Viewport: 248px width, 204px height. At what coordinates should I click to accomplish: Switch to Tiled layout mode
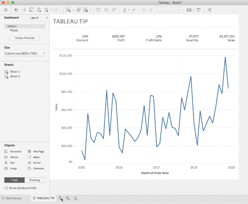click(14, 180)
